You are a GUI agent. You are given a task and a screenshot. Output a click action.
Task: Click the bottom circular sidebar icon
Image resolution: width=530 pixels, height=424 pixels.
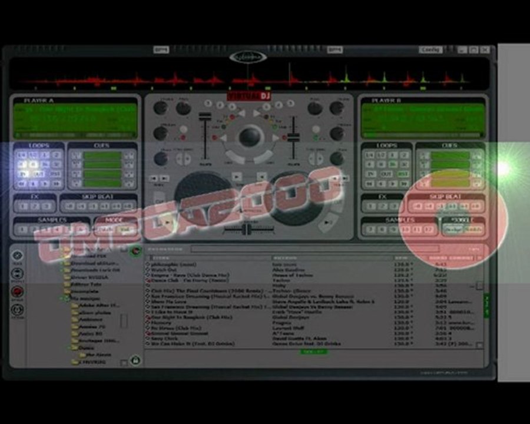click(17, 310)
